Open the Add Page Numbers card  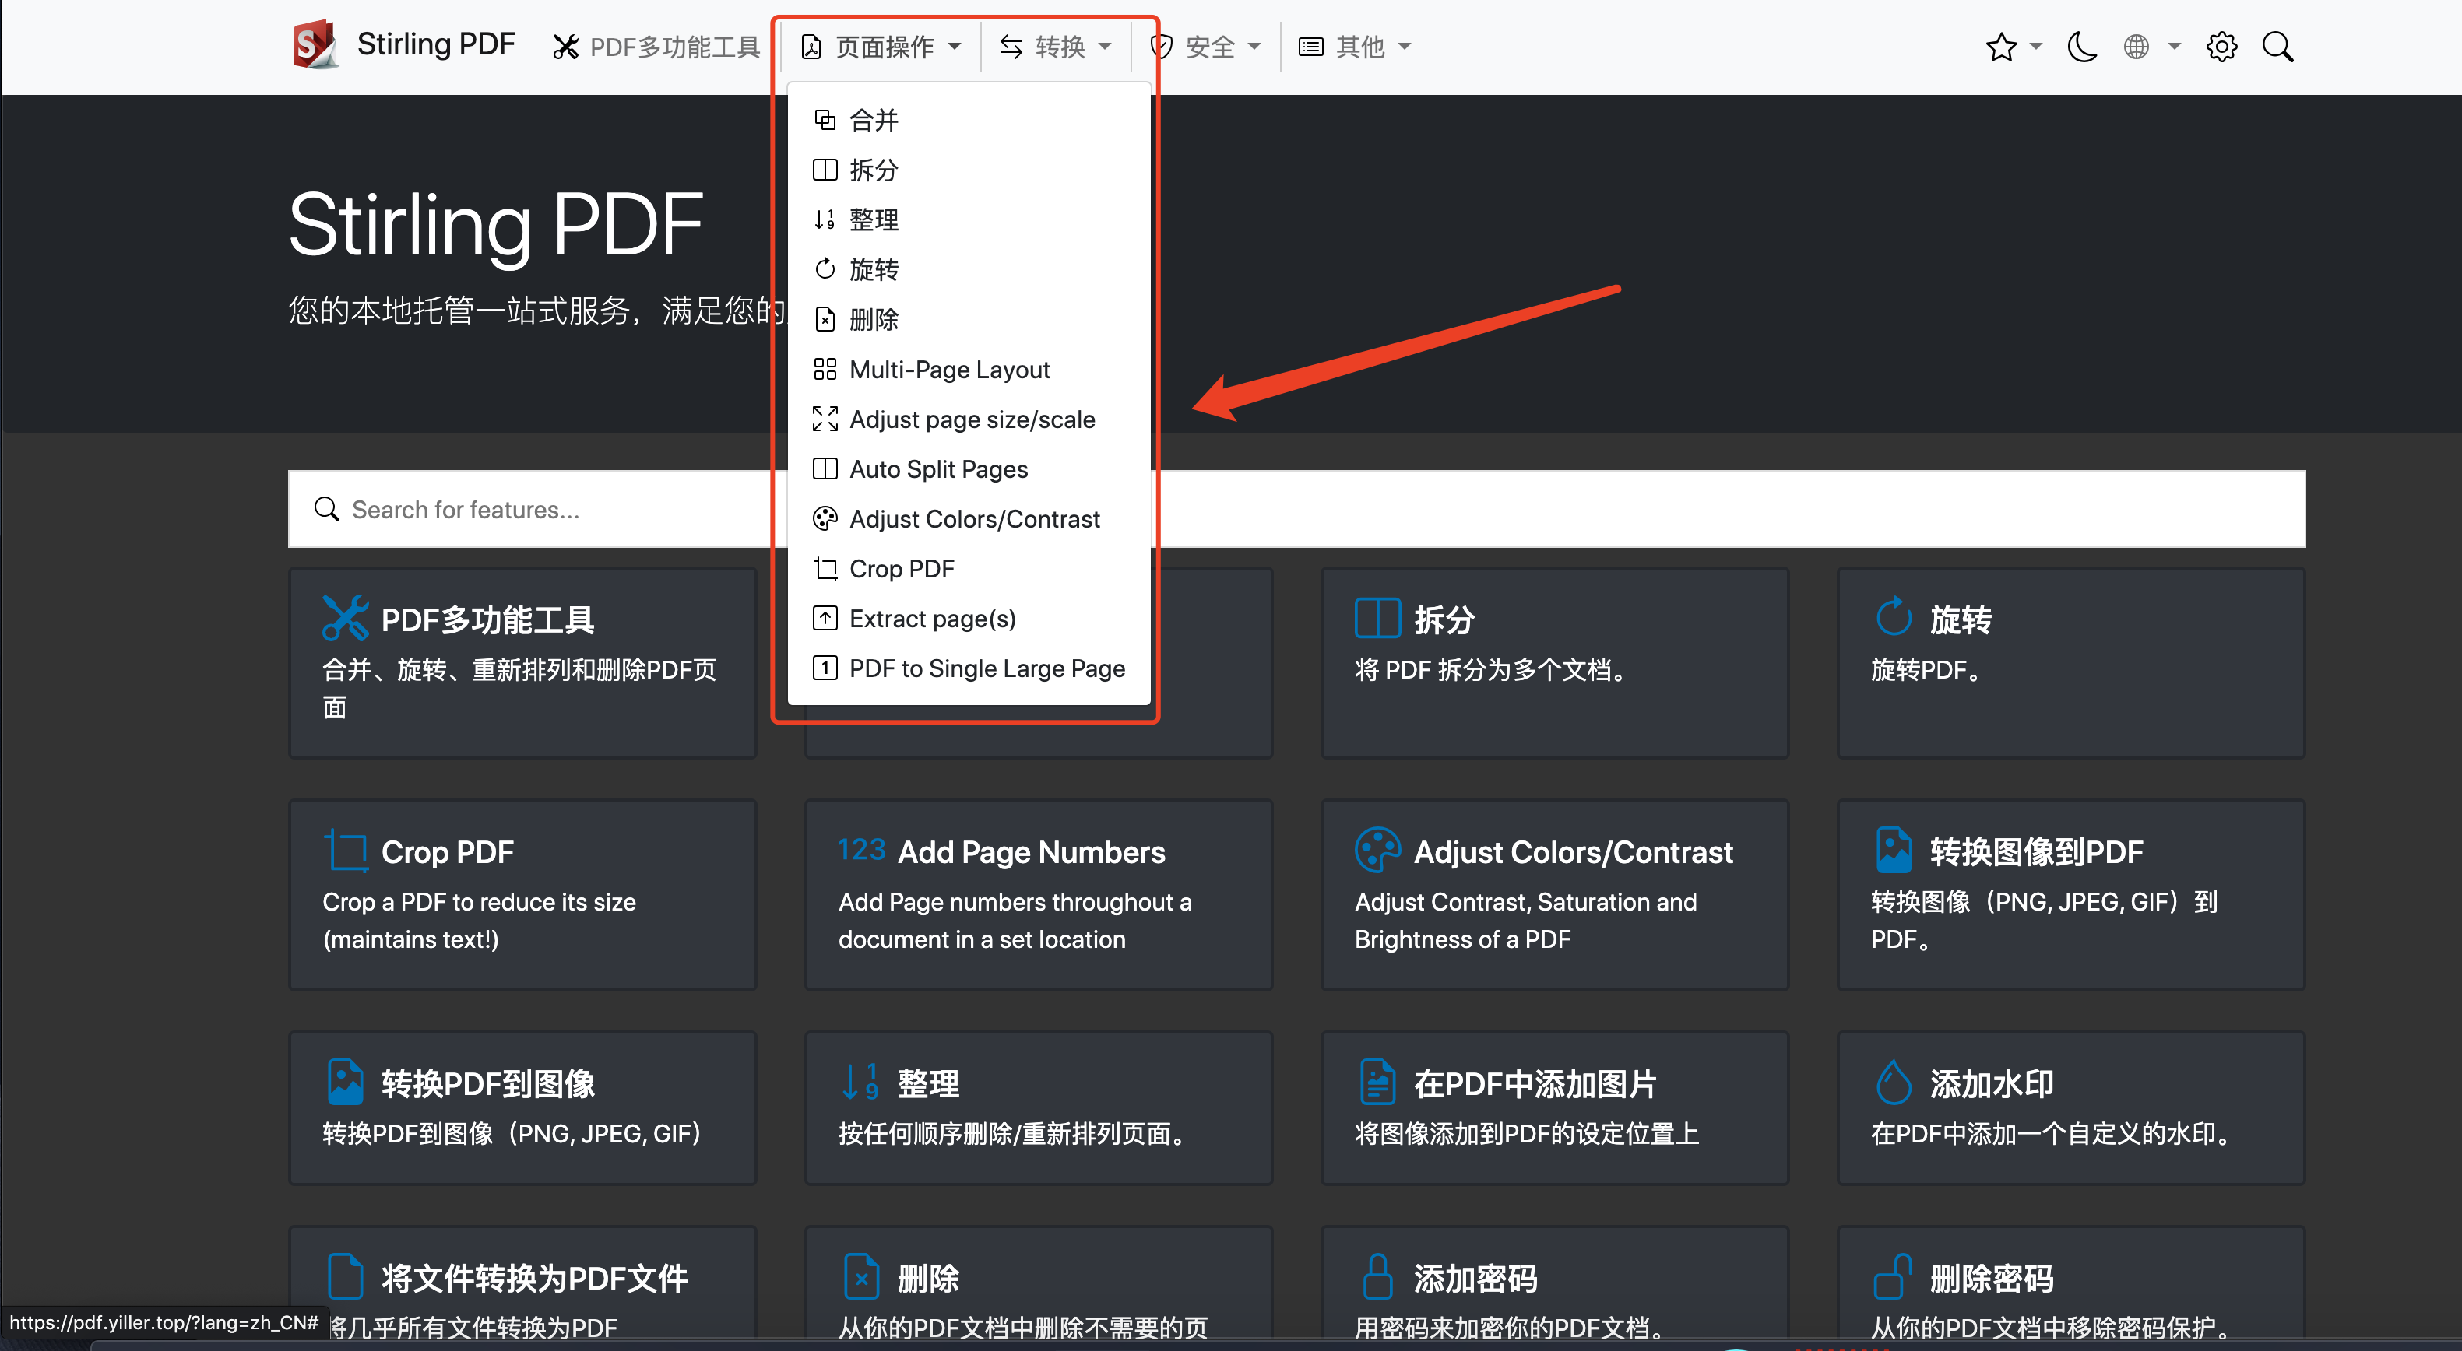(1038, 894)
